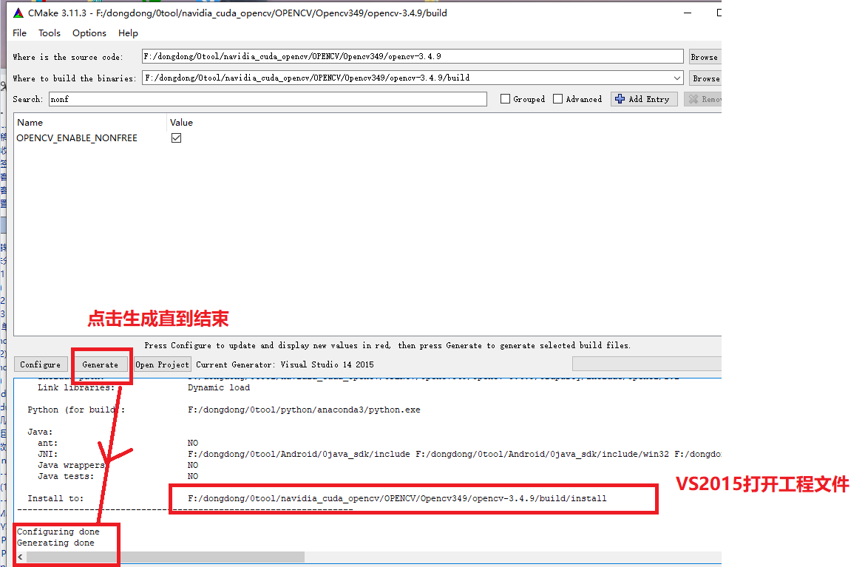865x567 pixels.
Task: Browse for the source code folder
Action: [x=705, y=57]
